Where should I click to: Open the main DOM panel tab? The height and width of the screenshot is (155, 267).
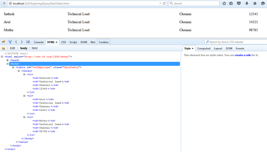pos(84,42)
